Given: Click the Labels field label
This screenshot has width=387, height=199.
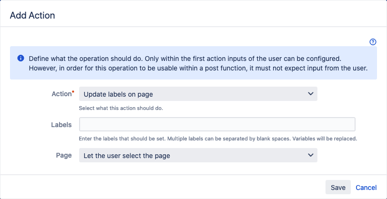Looking at the screenshot, I should click(x=61, y=125).
